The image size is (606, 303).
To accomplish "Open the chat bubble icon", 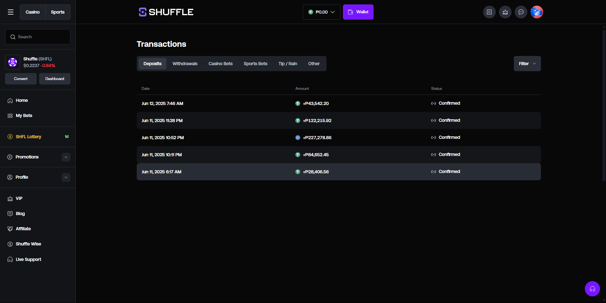I will [521, 12].
